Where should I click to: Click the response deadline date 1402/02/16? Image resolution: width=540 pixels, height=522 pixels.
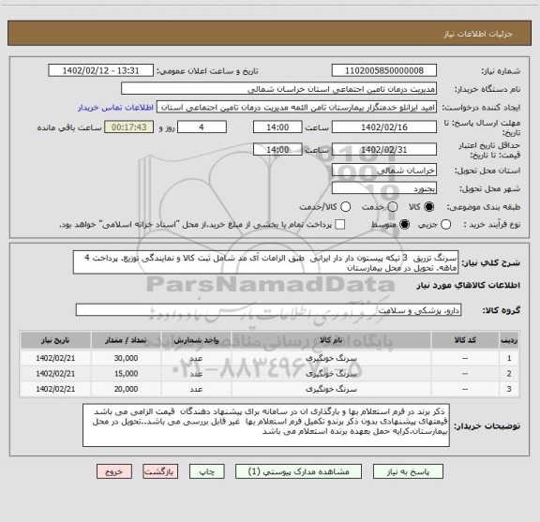click(x=384, y=127)
